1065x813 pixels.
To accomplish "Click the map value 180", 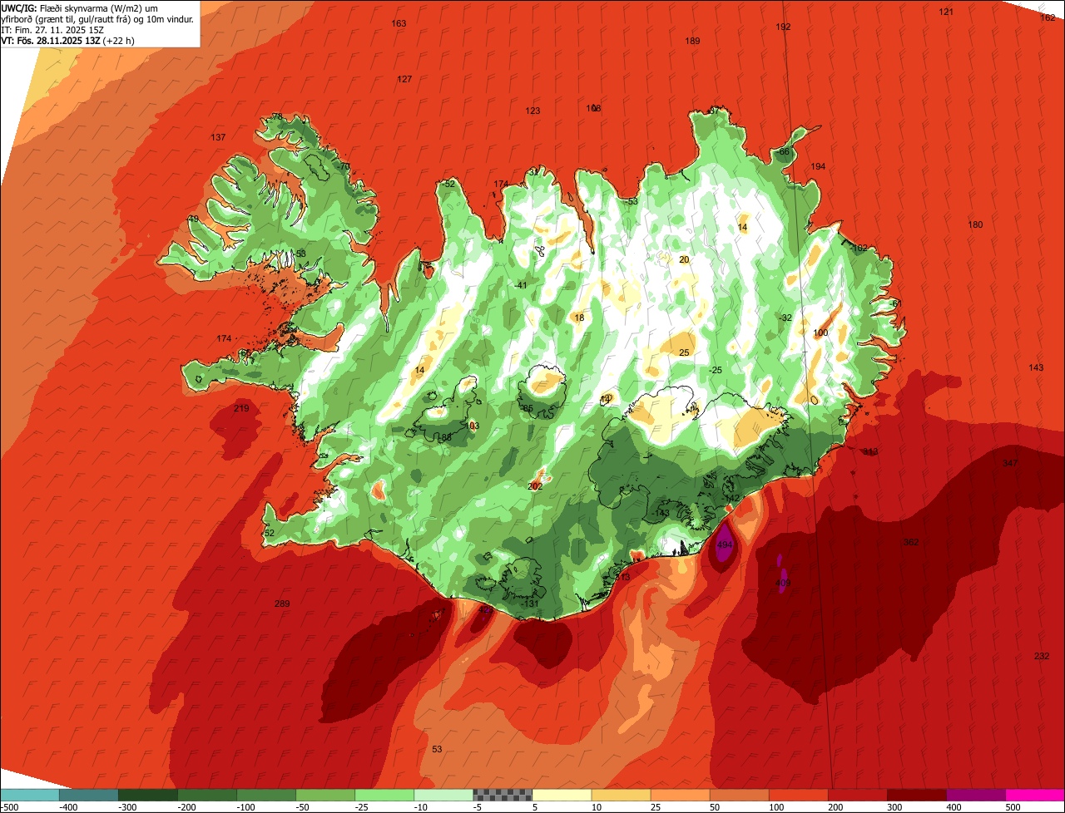I will click(x=975, y=224).
